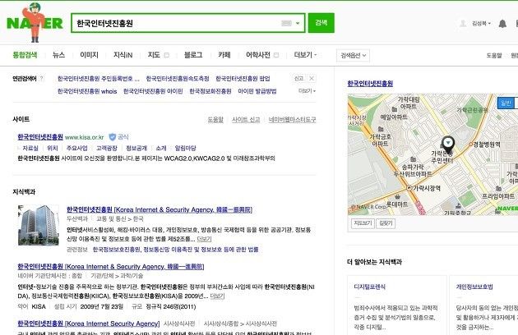Open the 위치 sitelink
This screenshot has width=518, height=335.
(53, 148)
